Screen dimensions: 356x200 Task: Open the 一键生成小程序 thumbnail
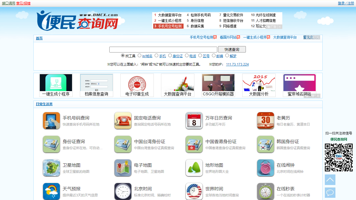coord(56,85)
